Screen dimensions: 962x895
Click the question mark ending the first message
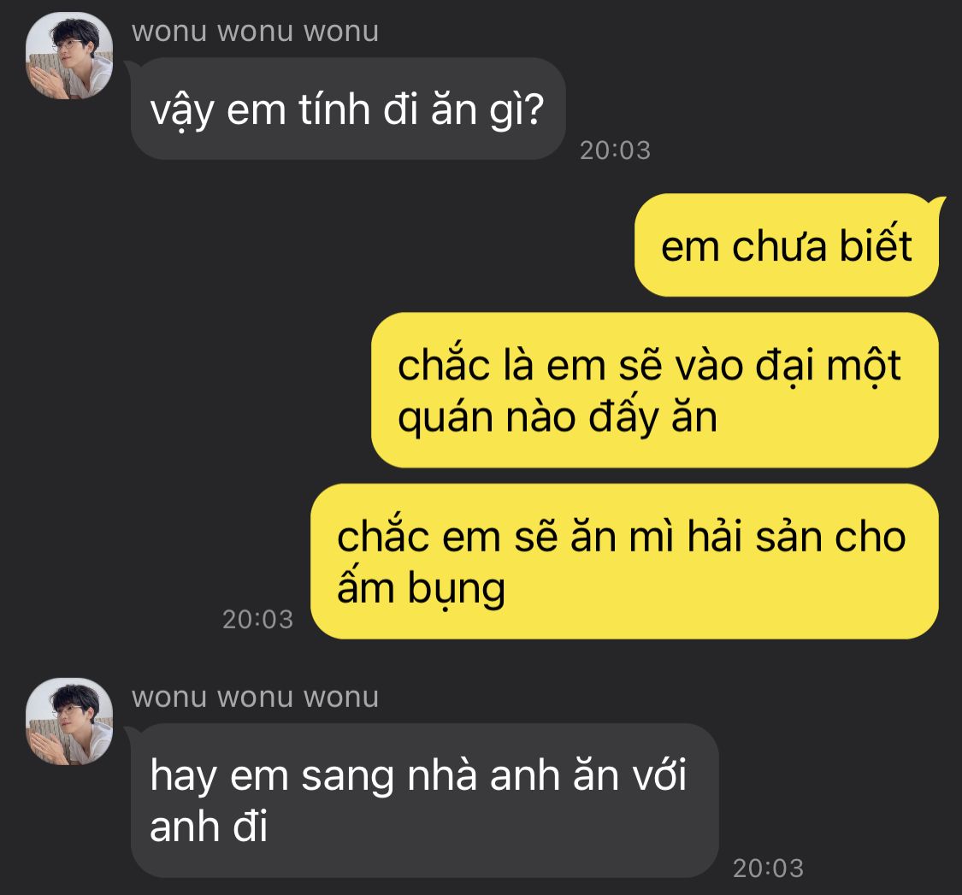(x=534, y=109)
